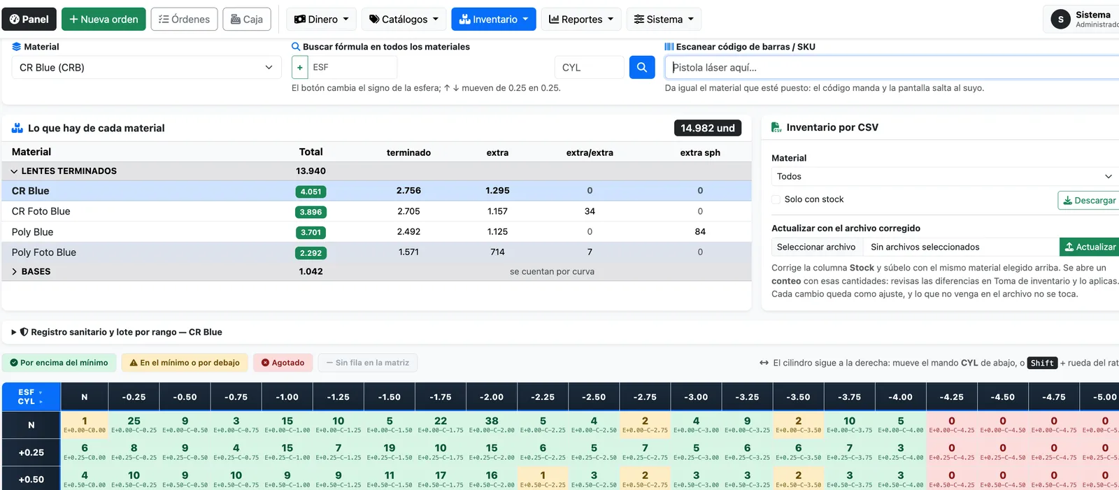
Task: Select the +0.25 sphere row header
Action: (31, 452)
